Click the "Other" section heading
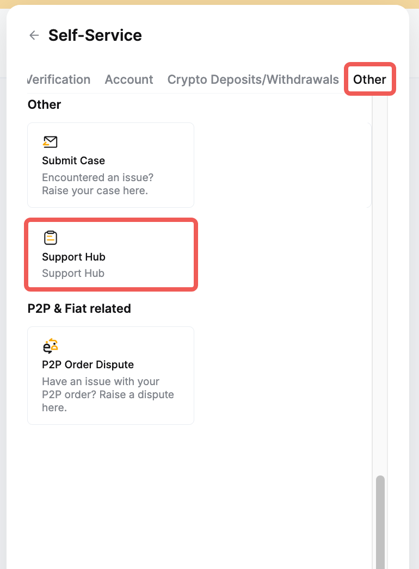The width and height of the screenshot is (419, 569). pyautogui.click(x=44, y=104)
